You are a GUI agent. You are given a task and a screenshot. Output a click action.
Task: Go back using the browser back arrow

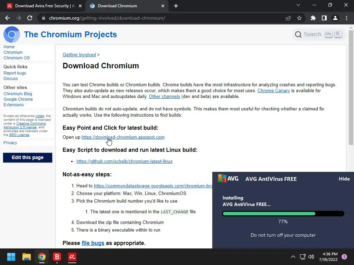pos(8,18)
